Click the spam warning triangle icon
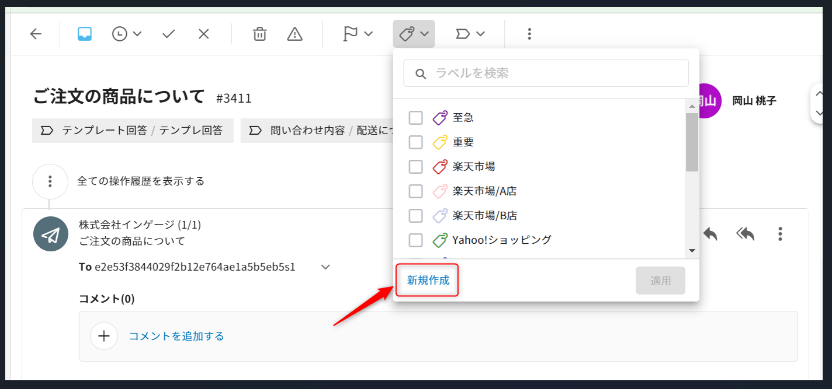Viewport: 832px width, 389px height. pos(295,34)
